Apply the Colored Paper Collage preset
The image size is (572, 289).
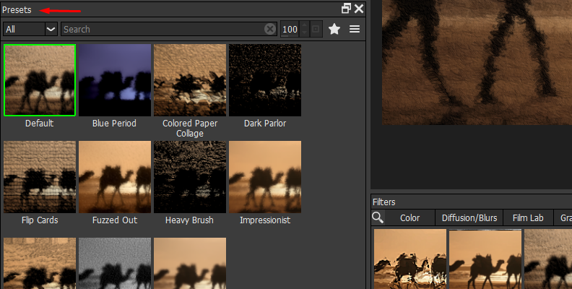pos(190,80)
